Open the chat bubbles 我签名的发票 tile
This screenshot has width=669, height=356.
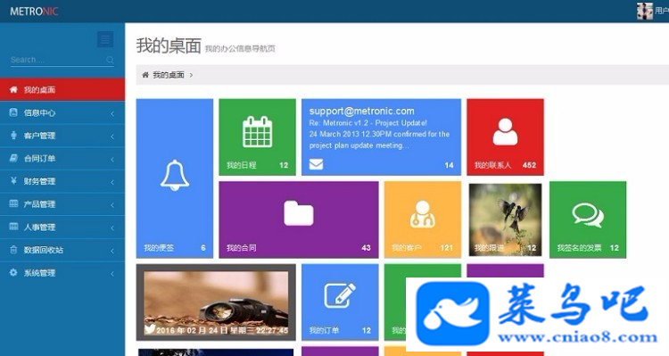coord(588,219)
